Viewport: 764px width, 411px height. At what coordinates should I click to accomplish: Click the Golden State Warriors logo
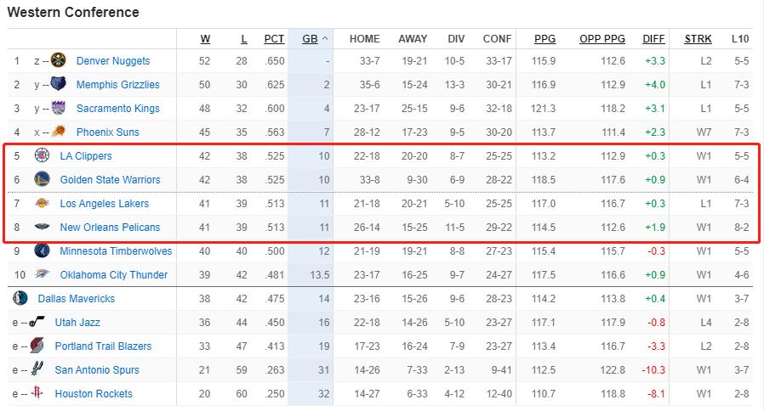(x=42, y=180)
